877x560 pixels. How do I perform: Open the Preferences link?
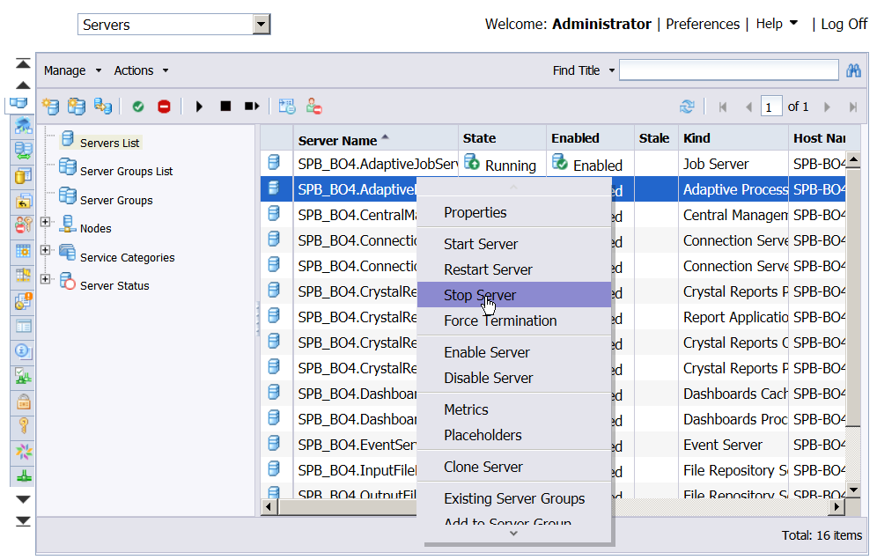pos(703,24)
